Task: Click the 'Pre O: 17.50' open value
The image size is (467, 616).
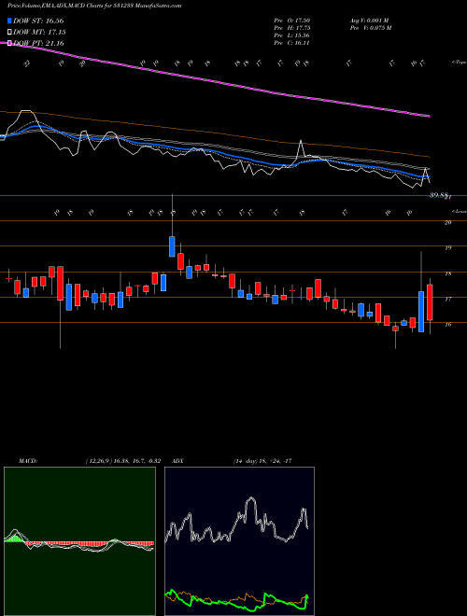Action: pyautogui.click(x=292, y=21)
